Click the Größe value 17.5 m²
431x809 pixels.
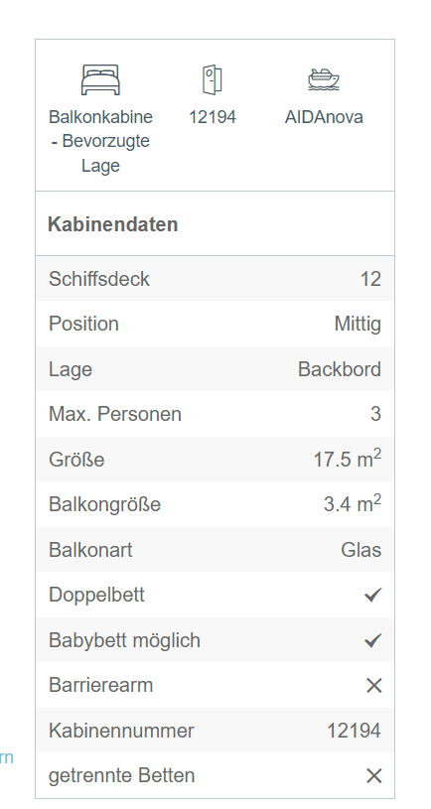click(348, 459)
